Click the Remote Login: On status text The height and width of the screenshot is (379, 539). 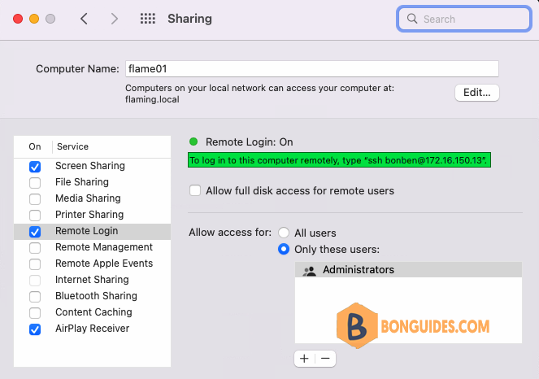click(250, 142)
